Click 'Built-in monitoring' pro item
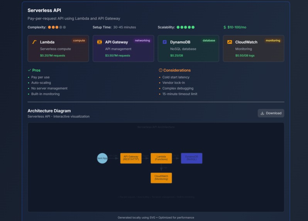Screen dimensions: 308x221 click(x=46, y=94)
